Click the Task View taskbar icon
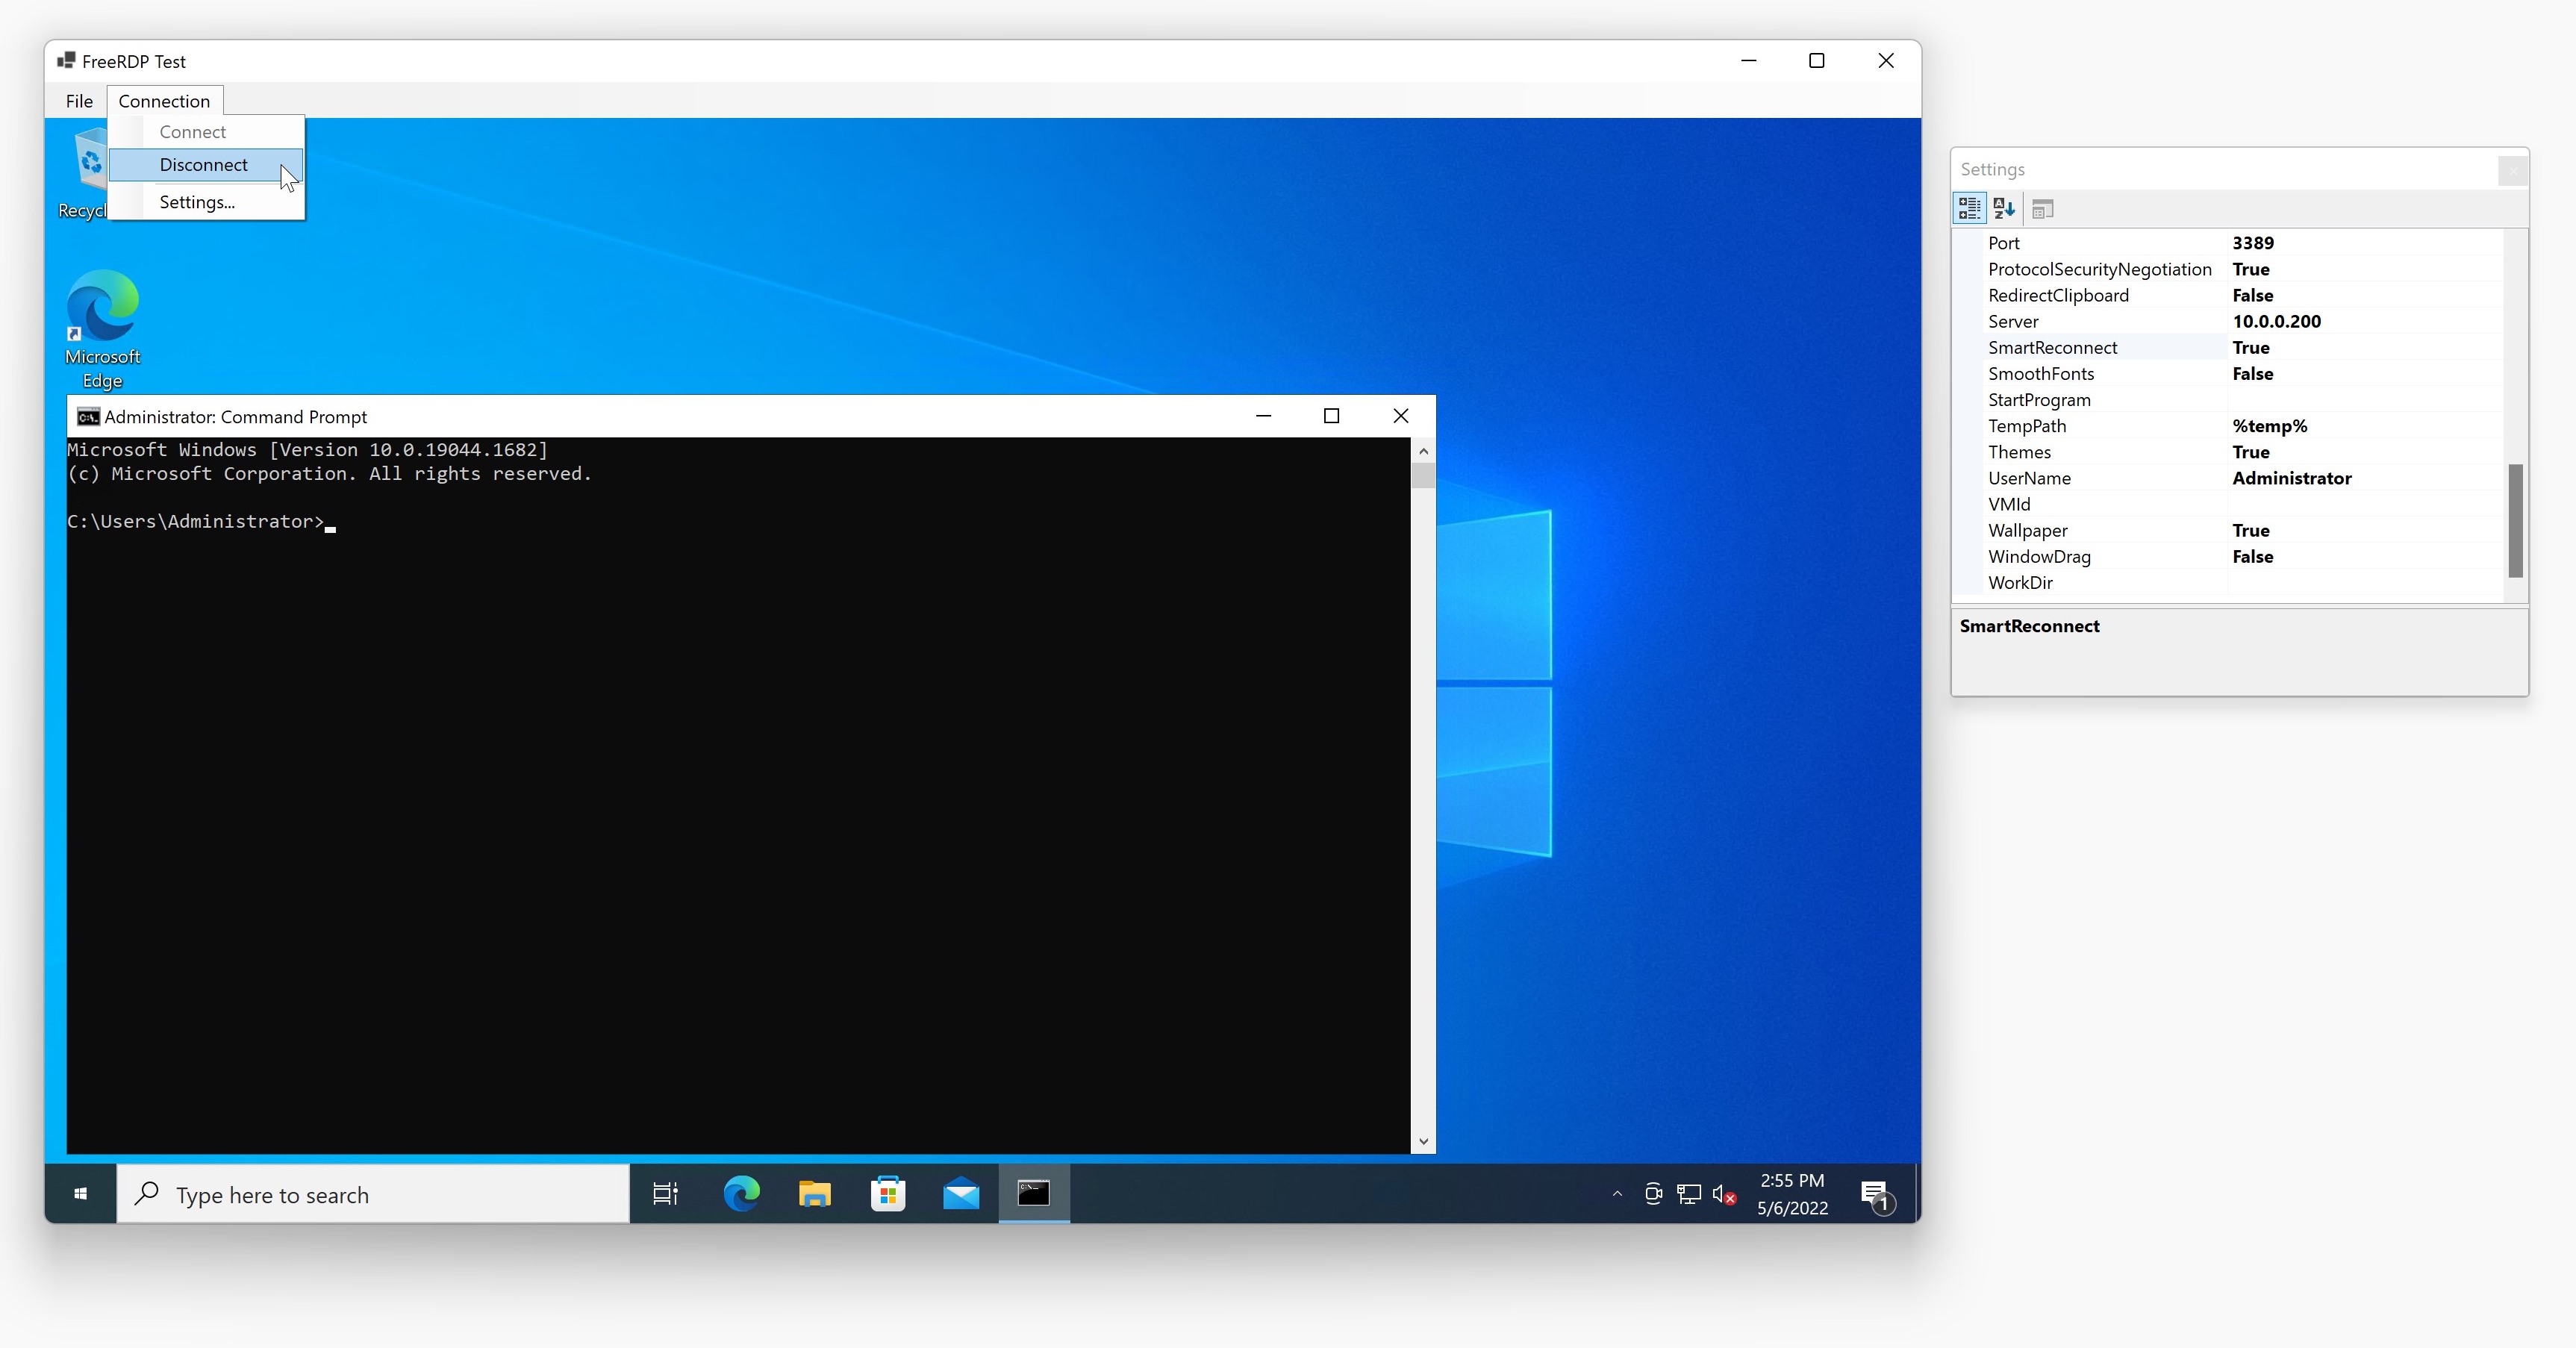 pyautogui.click(x=665, y=1193)
